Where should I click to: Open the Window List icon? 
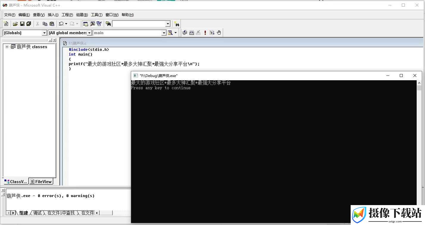pyautogui.click(x=99, y=24)
